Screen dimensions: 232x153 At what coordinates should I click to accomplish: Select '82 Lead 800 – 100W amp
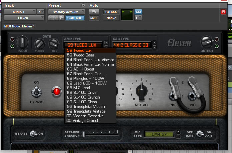90,83
